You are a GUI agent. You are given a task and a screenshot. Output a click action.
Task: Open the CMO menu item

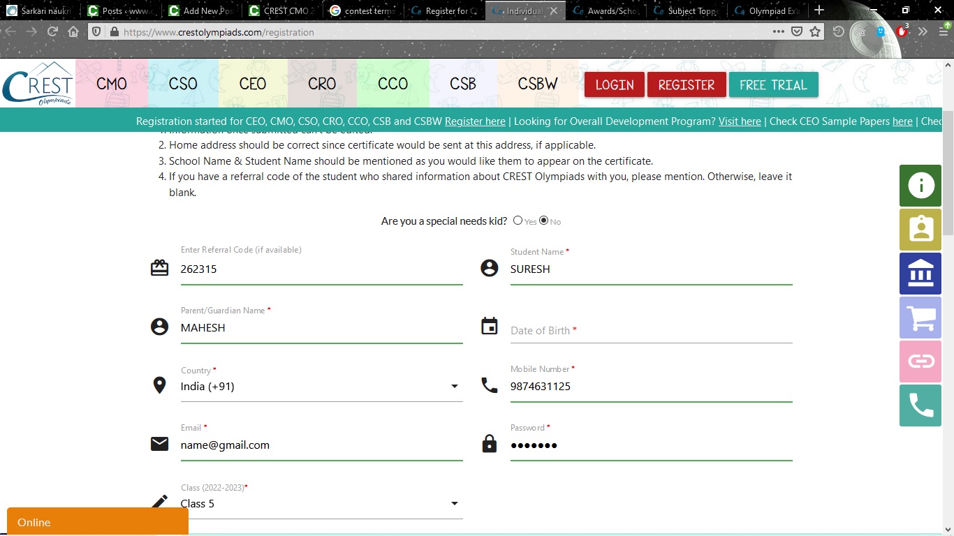112,84
